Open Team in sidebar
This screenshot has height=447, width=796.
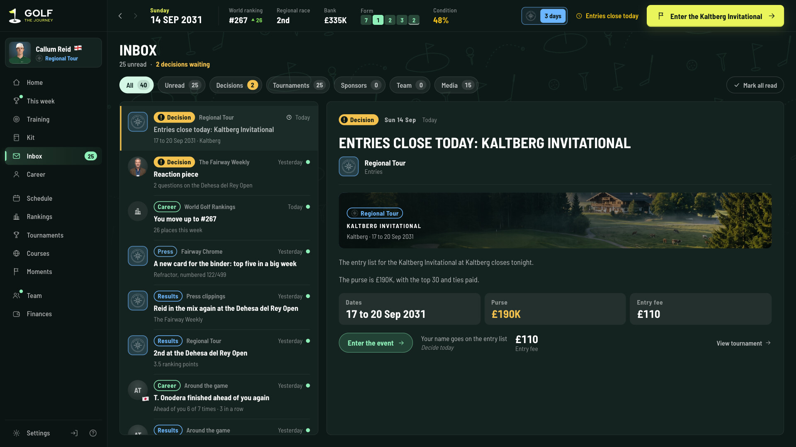tap(53, 296)
